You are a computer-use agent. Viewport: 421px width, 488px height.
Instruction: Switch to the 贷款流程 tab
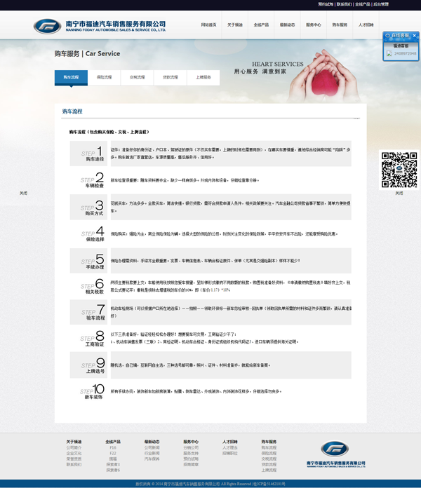tap(171, 77)
